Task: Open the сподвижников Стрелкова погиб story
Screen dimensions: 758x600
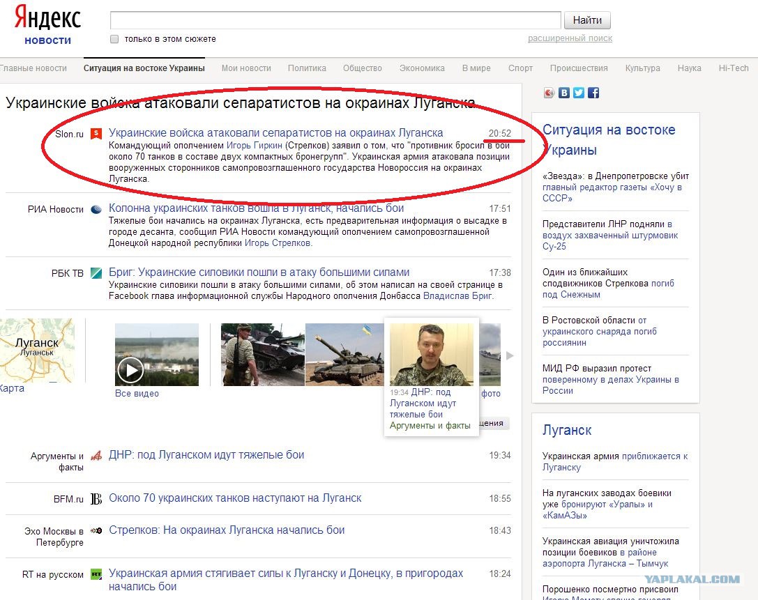Action: pyautogui.click(x=608, y=283)
